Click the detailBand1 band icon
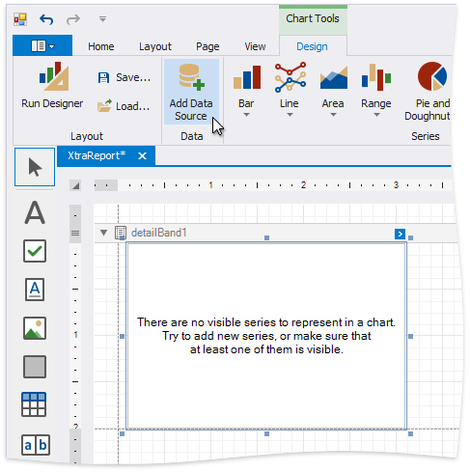Viewport: 470px width, 472px height. click(x=121, y=233)
